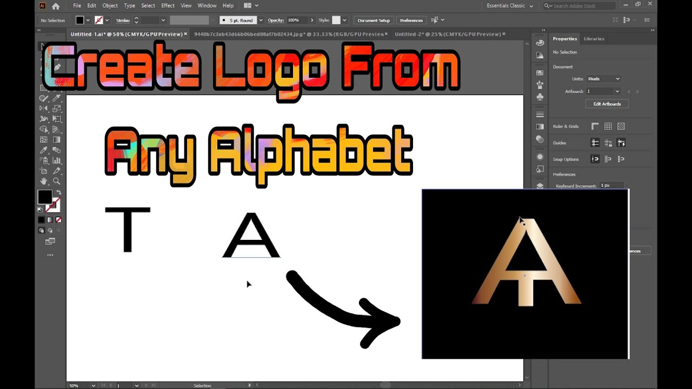Open the Type menu
The width and height of the screenshot is (692, 389).
(x=130, y=5)
